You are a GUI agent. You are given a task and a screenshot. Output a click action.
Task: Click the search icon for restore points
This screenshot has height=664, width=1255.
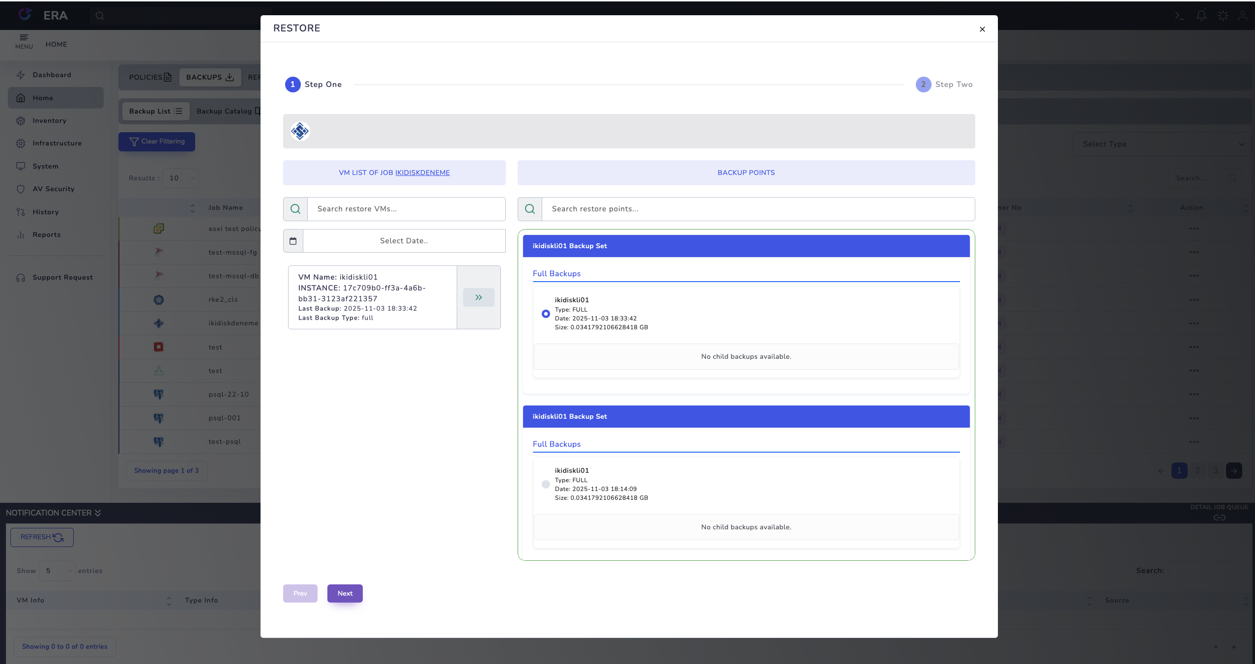[x=530, y=209]
